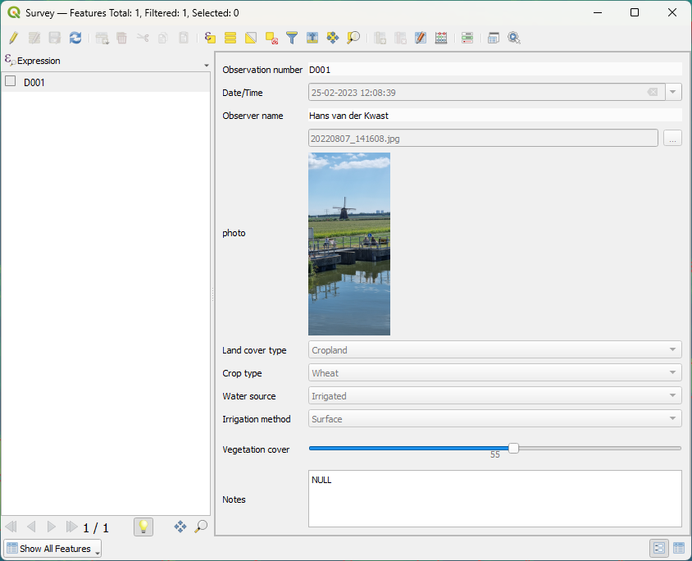Toggle editing mode with the pencil icon
692x561 pixels.
(13, 38)
